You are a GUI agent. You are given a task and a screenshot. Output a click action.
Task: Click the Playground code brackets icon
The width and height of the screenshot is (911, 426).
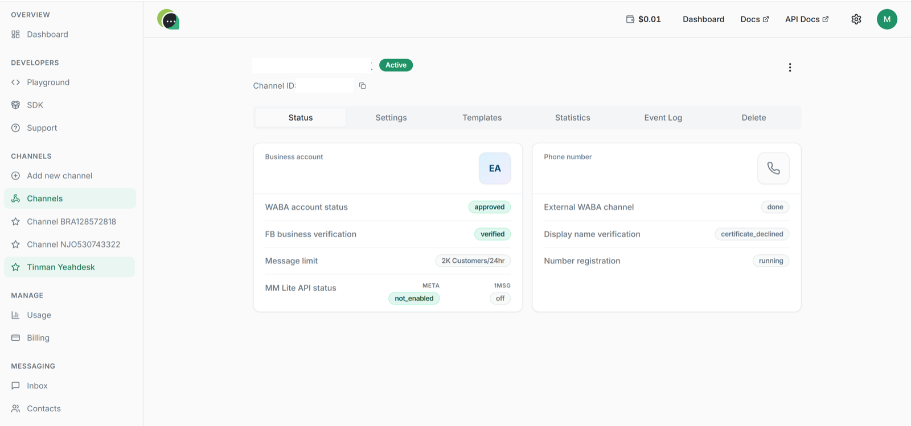(x=15, y=82)
